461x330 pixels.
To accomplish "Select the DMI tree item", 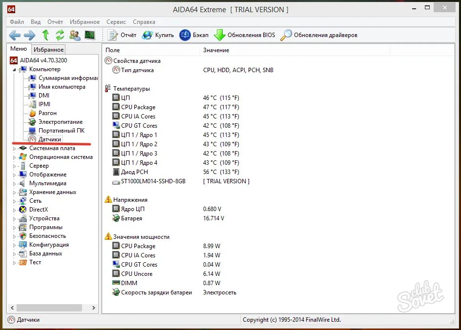I will click(x=39, y=96).
